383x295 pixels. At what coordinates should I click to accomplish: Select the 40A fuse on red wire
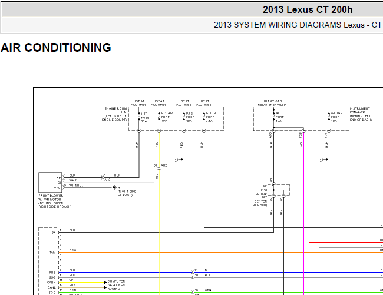pos(184,117)
